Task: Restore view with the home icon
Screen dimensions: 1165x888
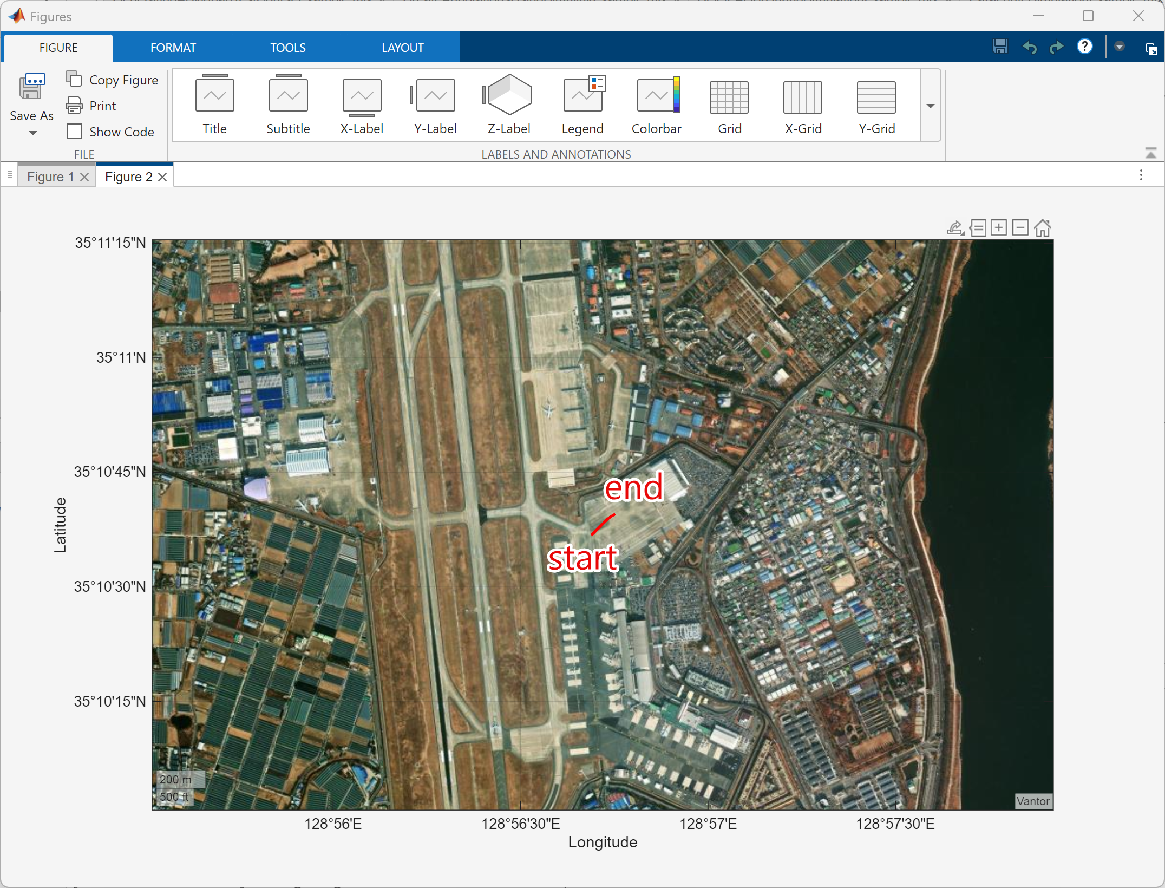Action: coord(1042,228)
